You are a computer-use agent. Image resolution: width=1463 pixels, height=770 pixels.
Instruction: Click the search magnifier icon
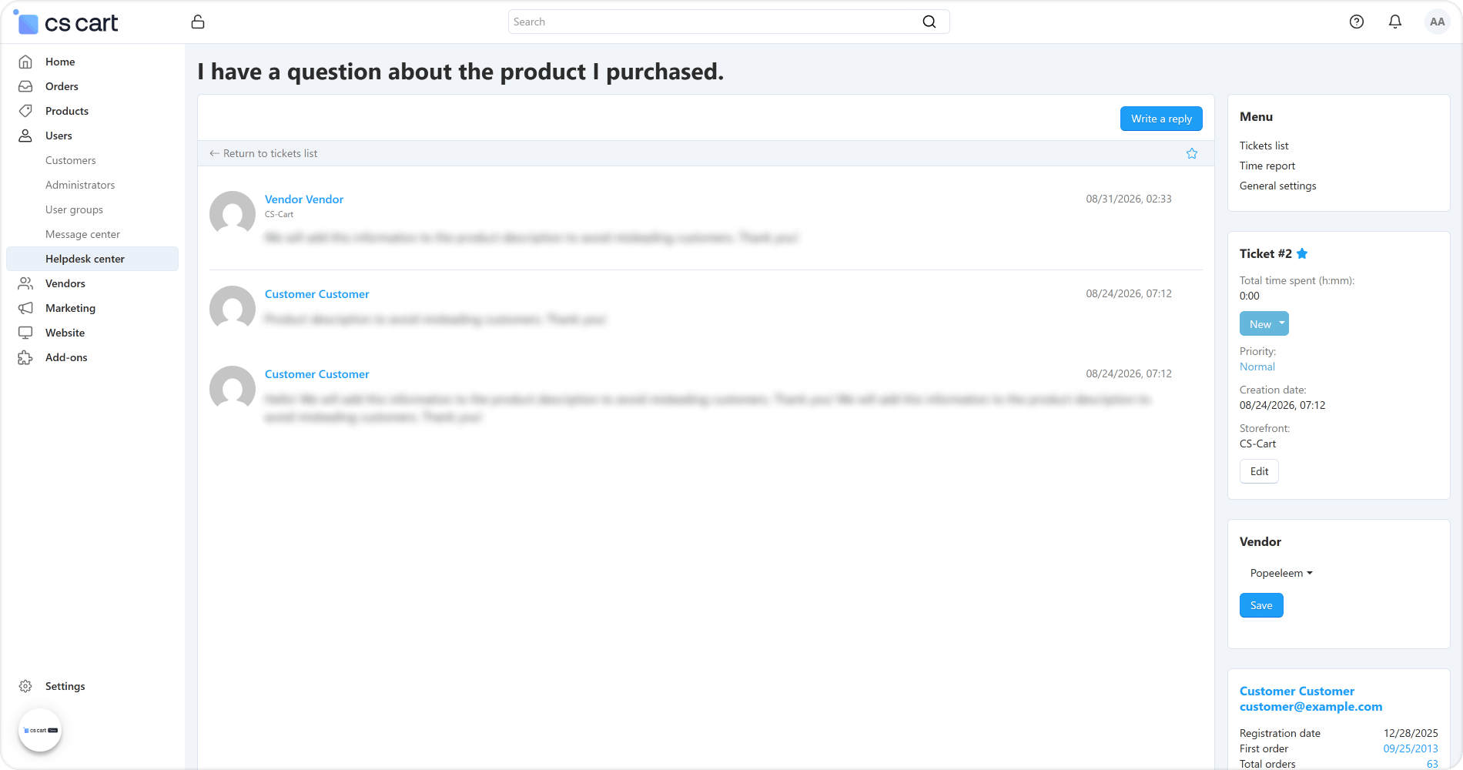(929, 22)
